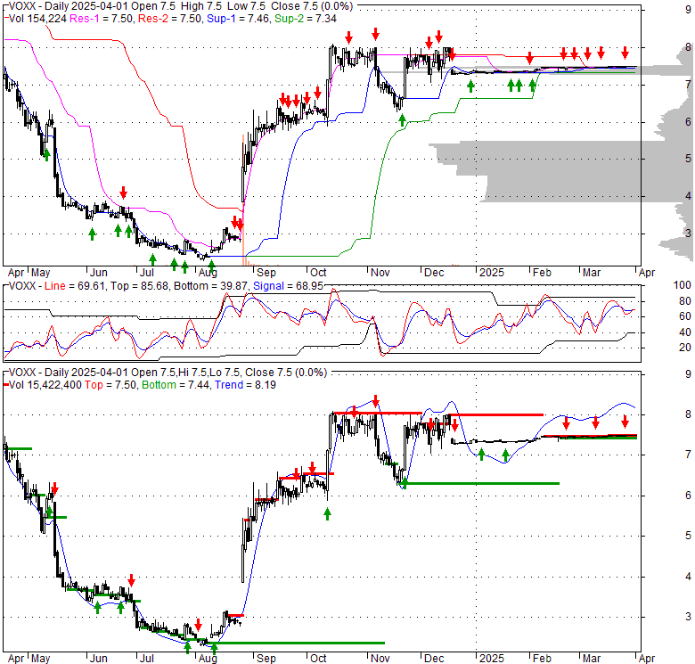Select the bottom chart title with Hi 7.5, Lo 7.5

pyautogui.click(x=168, y=373)
